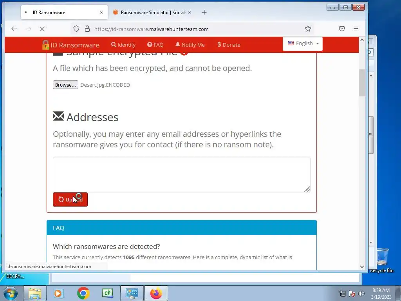Viewport: 401px width, 301px height.
Task: Open the tracking protection shield icon
Action: pos(76,29)
